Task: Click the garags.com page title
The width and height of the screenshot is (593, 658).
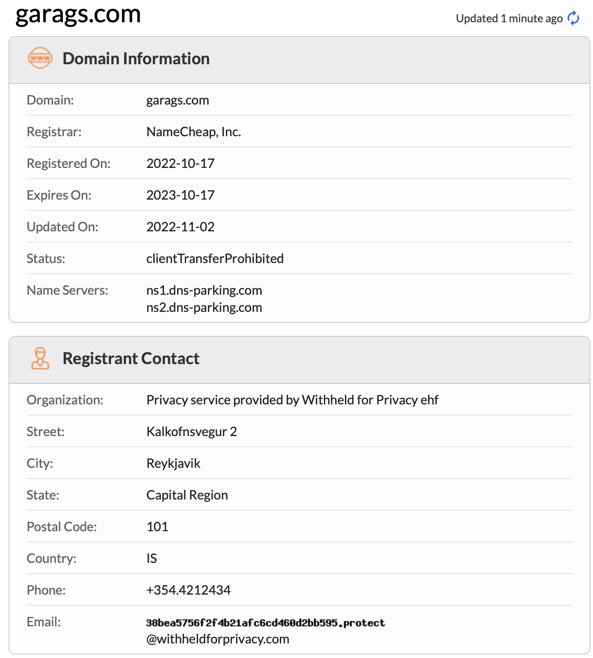Action: [x=78, y=14]
